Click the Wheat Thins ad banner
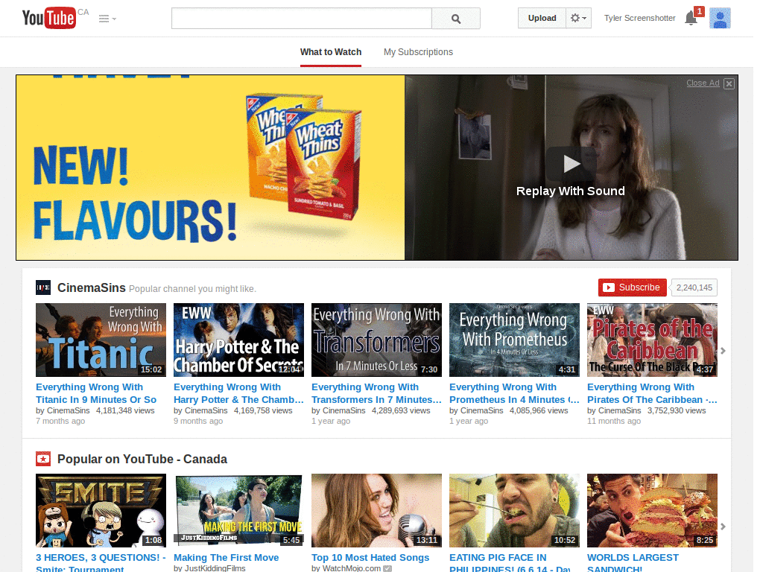The image size is (763, 572). pos(210,168)
